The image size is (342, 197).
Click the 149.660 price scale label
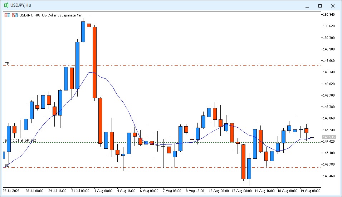[x=329, y=60]
